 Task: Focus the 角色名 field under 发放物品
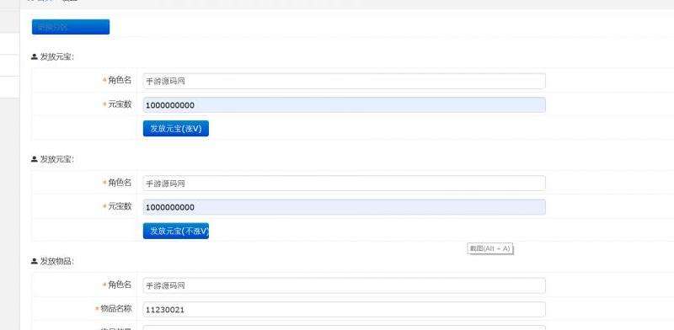(x=344, y=285)
